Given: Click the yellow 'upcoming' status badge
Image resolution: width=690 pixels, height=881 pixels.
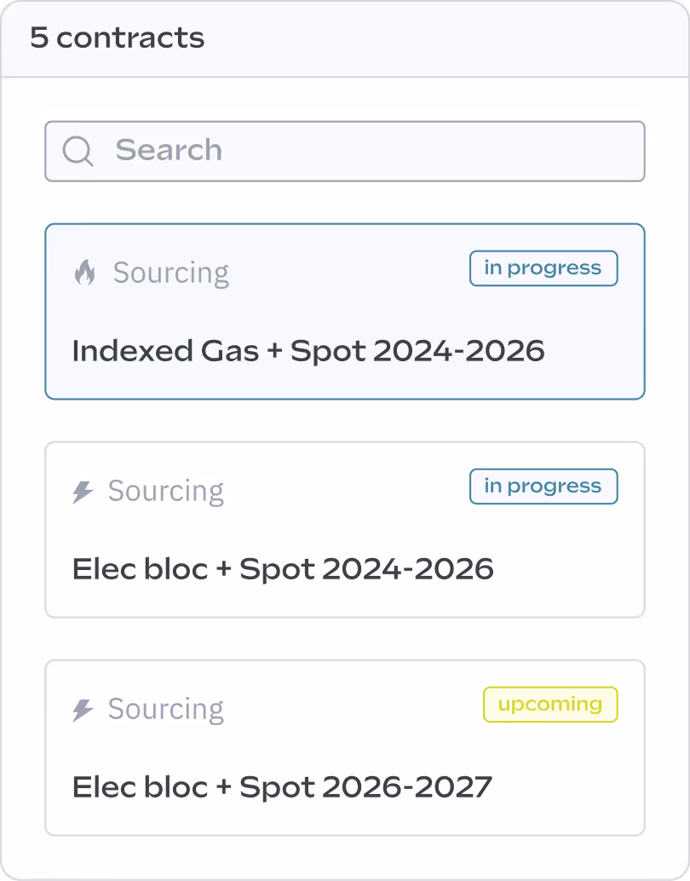Looking at the screenshot, I should click(x=549, y=705).
